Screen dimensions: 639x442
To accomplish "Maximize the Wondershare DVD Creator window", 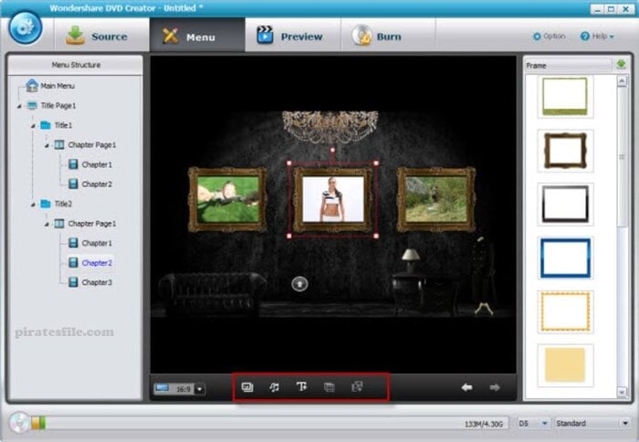I will [x=612, y=9].
